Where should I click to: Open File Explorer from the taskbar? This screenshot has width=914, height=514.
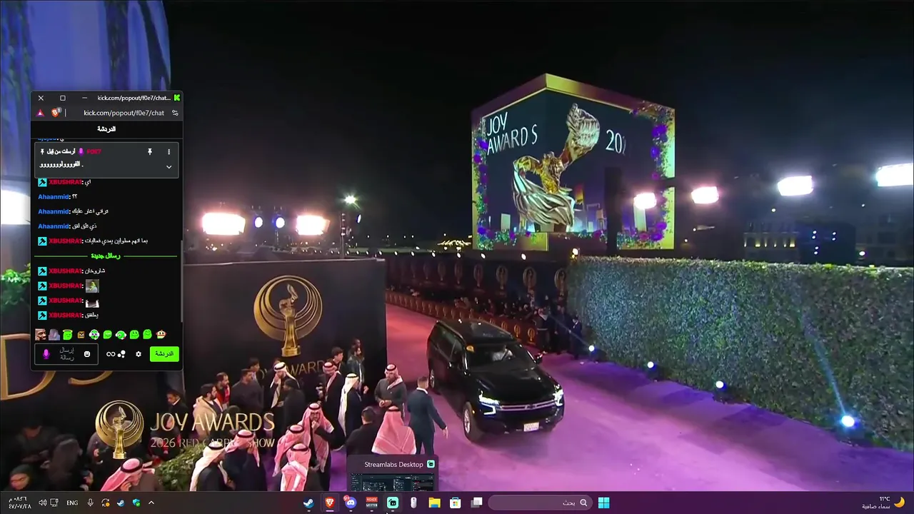pyautogui.click(x=434, y=503)
